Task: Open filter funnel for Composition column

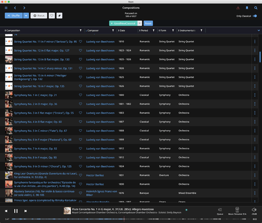Action: point(80,30)
